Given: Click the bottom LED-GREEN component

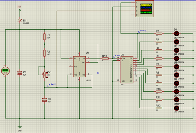Looking at the screenshot, I should point(176,108).
